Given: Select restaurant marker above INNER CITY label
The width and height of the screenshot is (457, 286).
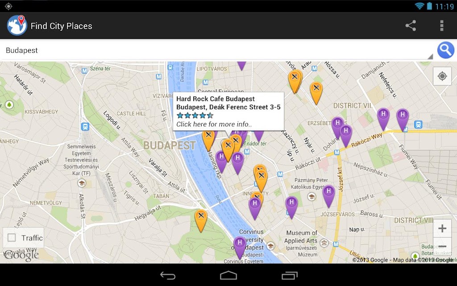Looking at the screenshot, I should (261, 181).
